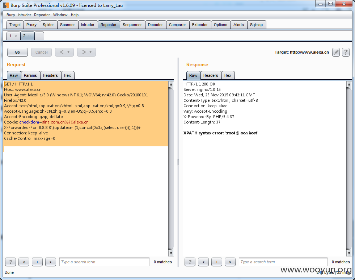Switch to the Options tab
The height and width of the screenshot is (280, 355).
(220, 25)
